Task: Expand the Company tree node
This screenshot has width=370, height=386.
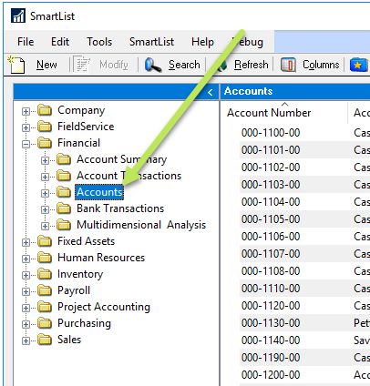Action: click(x=26, y=111)
